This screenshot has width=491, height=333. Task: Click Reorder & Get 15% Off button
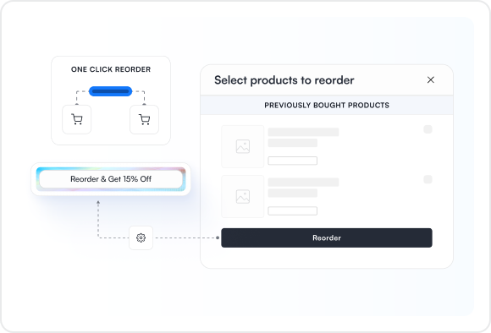click(x=111, y=179)
